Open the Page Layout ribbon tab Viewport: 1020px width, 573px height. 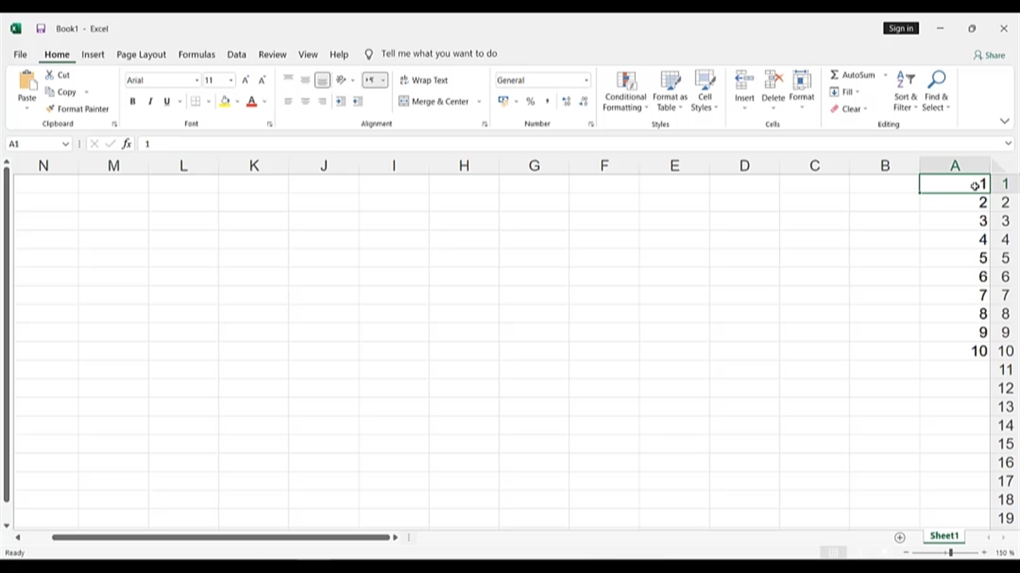click(141, 54)
